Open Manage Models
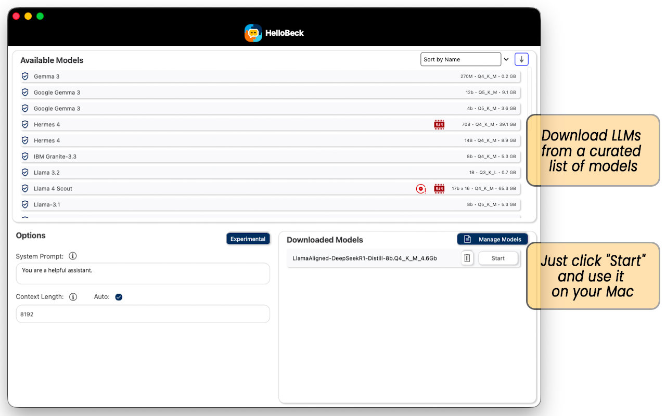The height and width of the screenshot is (416, 666). [492, 239]
